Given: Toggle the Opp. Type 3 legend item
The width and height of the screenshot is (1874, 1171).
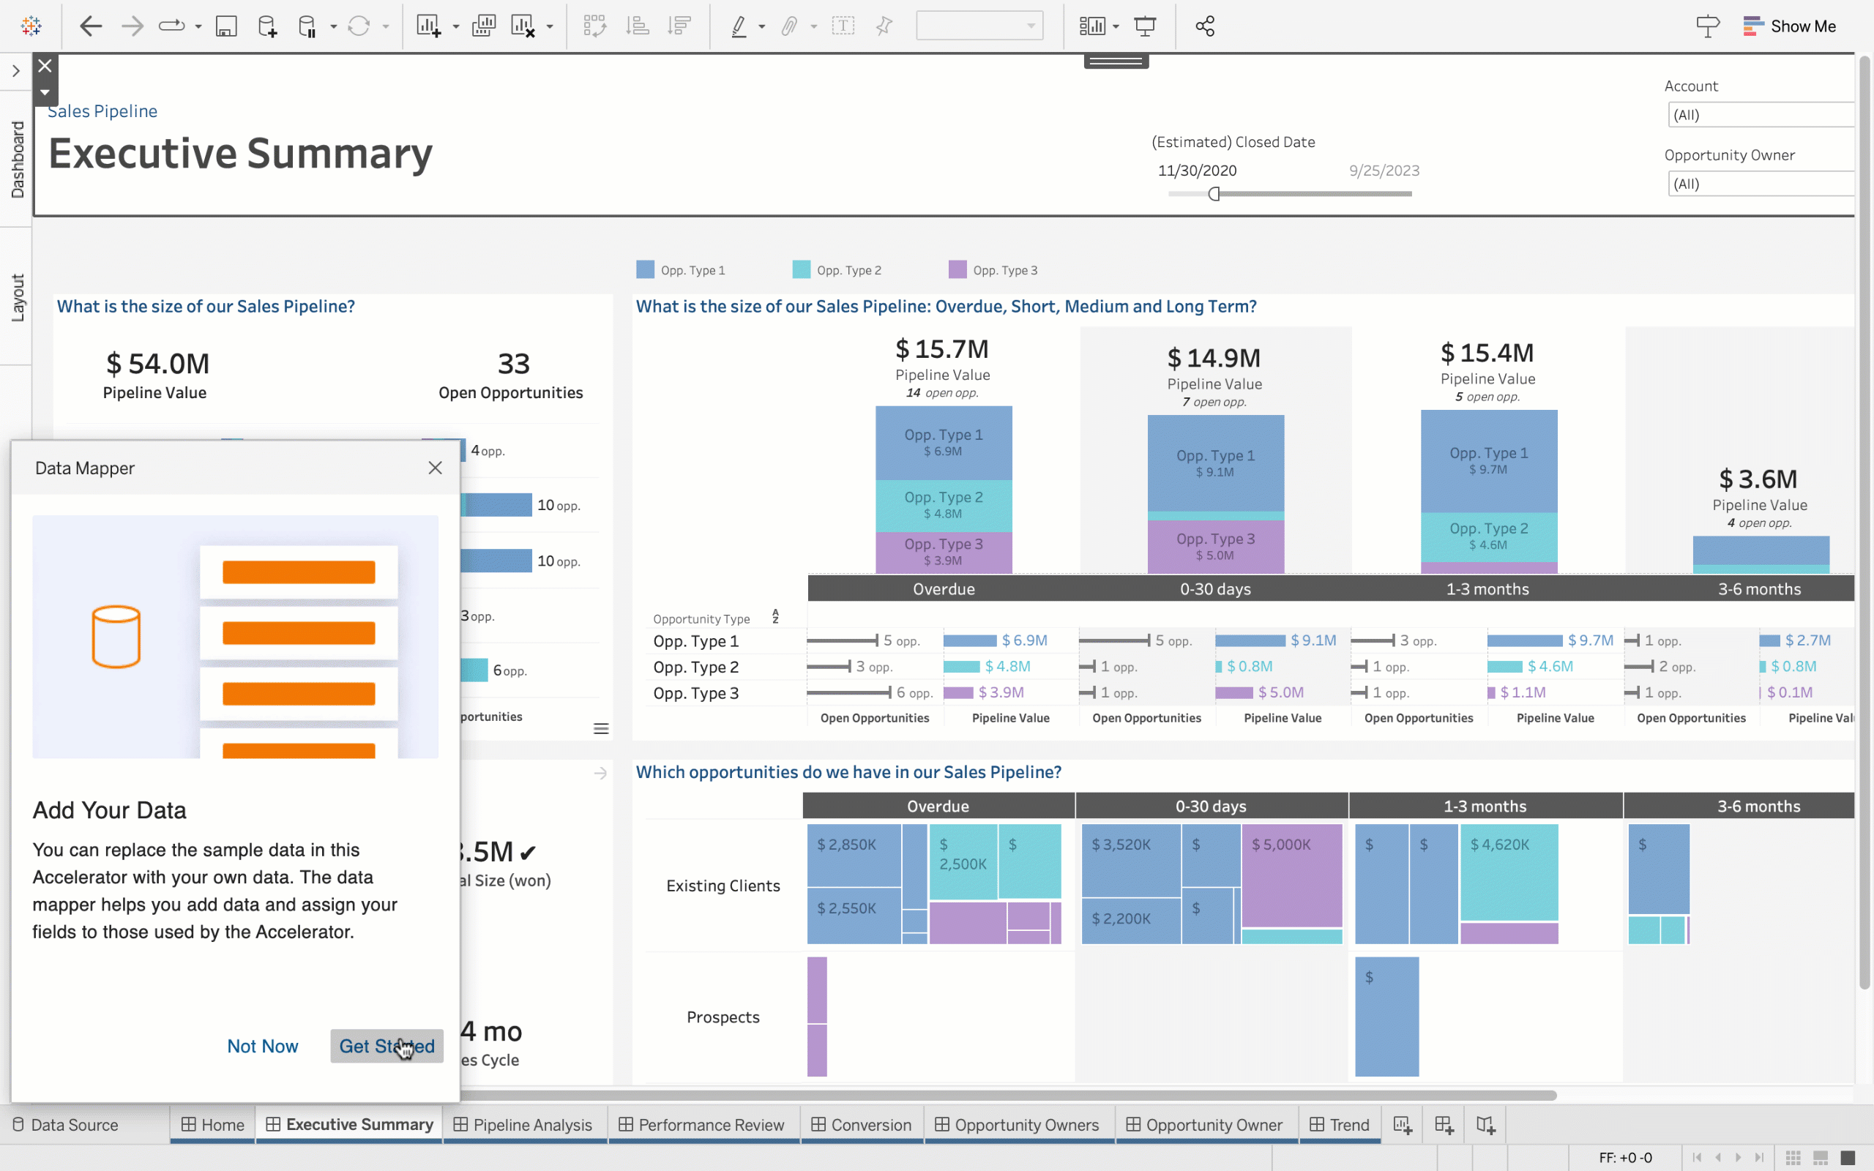Looking at the screenshot, I should coord(1005,269).
